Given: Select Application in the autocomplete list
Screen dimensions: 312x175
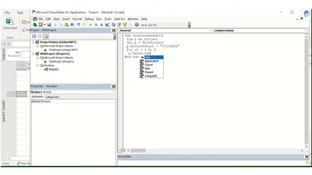Looking at the screenshot, I should pyautogui.click(x=152, y=61).
